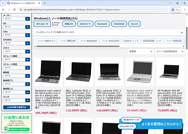Click the address bar URL
Viewport: 188px width, 134px height.
pyautogui.click(x=72, y=10)
